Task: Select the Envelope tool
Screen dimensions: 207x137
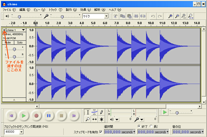Action: [94, 112]
